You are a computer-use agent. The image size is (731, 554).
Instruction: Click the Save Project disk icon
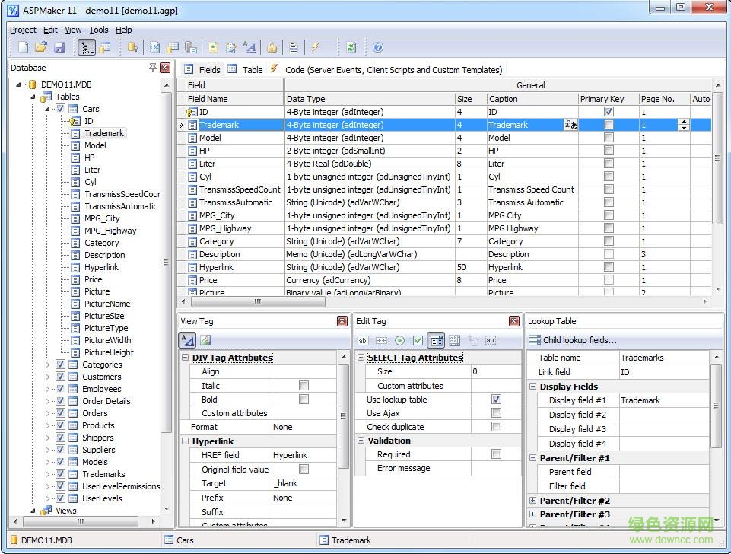pos(59,48)
